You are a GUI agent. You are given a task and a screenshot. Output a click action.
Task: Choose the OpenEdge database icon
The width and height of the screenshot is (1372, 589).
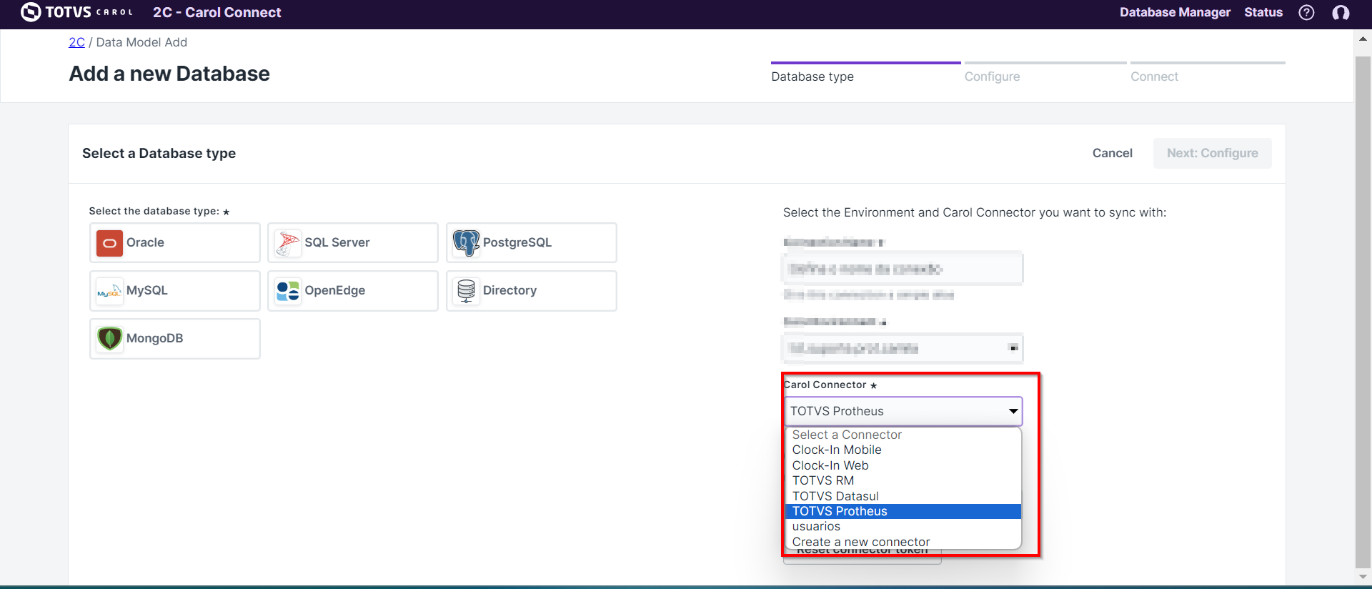tap(288, 291)
